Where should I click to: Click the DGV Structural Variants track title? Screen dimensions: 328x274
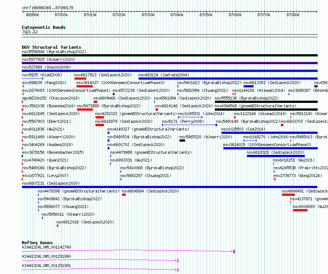(x=52, y=47)
